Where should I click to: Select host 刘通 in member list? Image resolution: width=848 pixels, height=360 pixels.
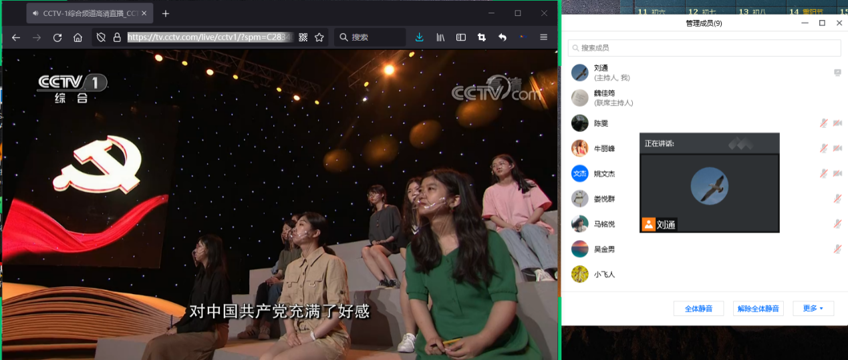(704, 73)
